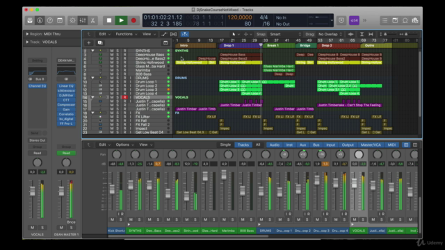This screenshot has width=445, height=250.
Task: Collapse the FX track stack triangle
Action: point(92,112)
